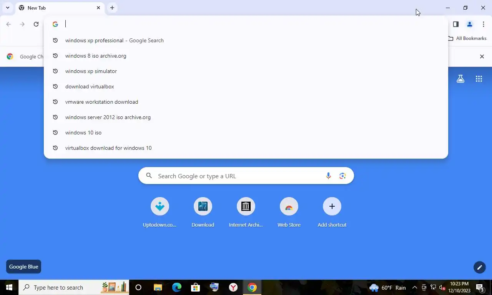Image resolution: width=492 pixels, height=295 pixels.
Task: Open the Windows Start menu
Action: (x=9, y=287)
